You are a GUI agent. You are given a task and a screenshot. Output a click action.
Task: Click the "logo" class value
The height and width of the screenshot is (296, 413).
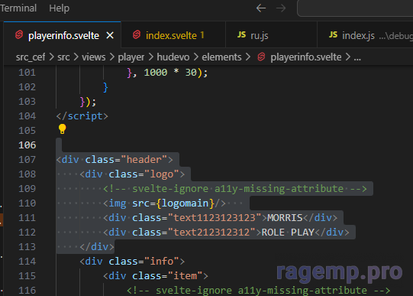(x=162, y=174)
